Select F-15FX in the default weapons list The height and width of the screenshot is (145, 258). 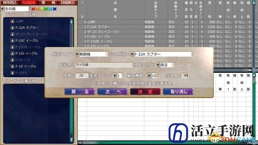[21, 72]
